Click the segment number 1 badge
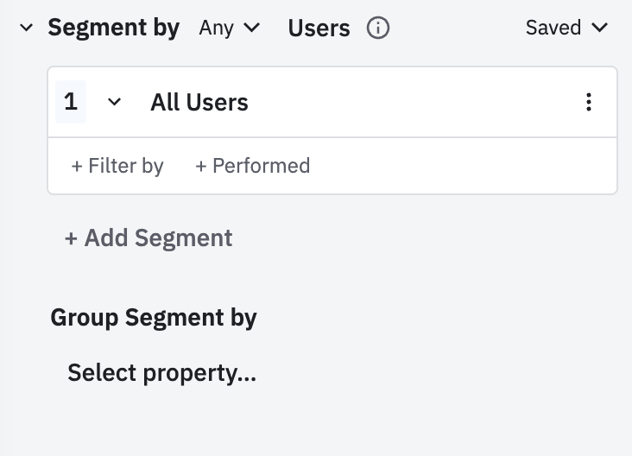The height and width of the screenshot is (456, 632). pos(71,102)
